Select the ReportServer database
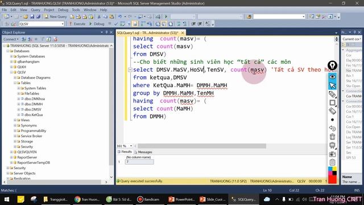Viewport: 364px width, 205px height. [x=27, y=157]
